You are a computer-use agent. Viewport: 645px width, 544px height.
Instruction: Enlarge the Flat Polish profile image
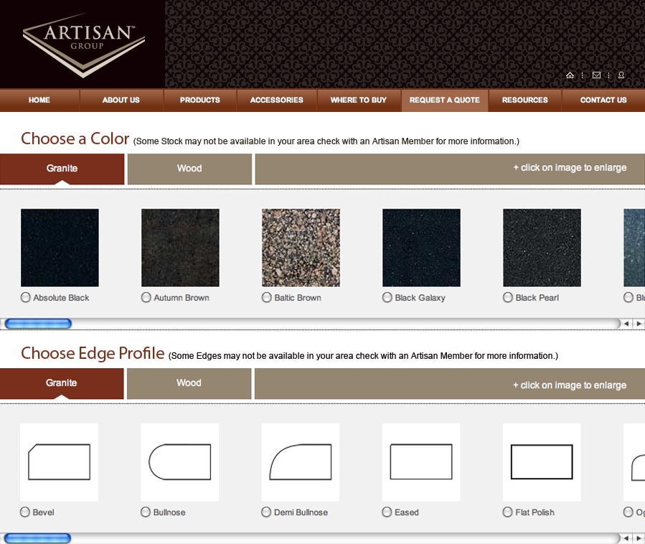pos(542,462)
